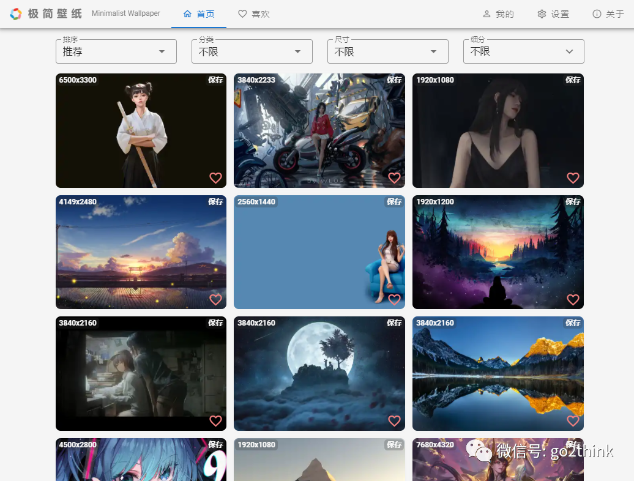634x481 pixels.
Task: Like the 4149x2480 sunset sky wallpaper
Action: 215,299
